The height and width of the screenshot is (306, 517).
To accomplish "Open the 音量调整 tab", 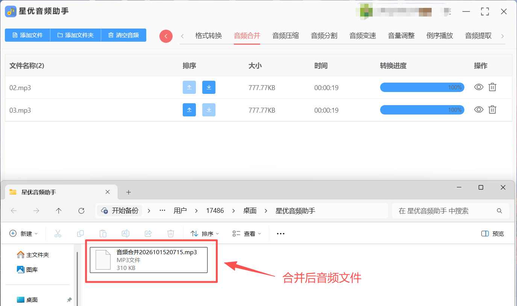I will click(401, 36).
